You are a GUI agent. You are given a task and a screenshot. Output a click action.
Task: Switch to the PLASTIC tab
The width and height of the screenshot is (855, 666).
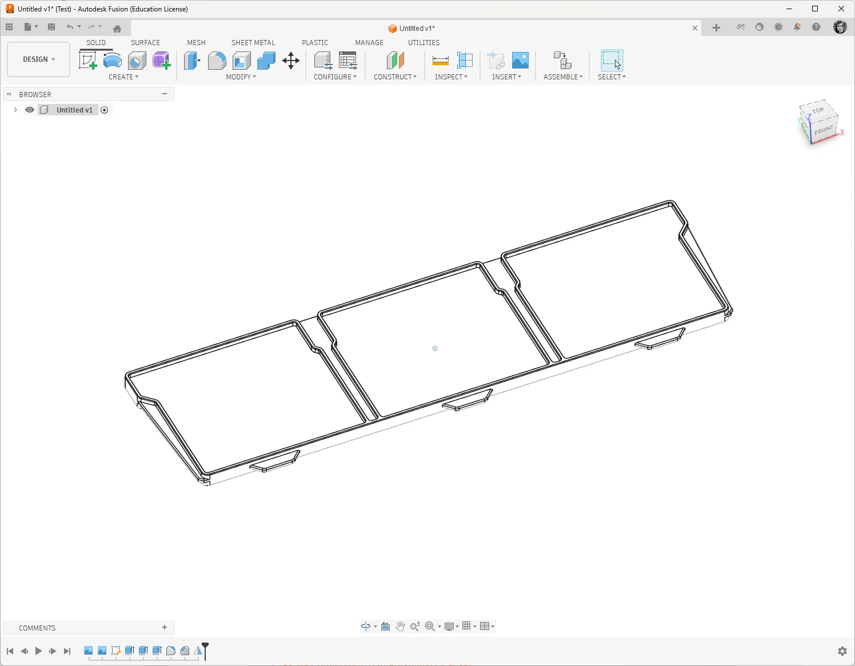pyautogui.click(x=315, y=43)
